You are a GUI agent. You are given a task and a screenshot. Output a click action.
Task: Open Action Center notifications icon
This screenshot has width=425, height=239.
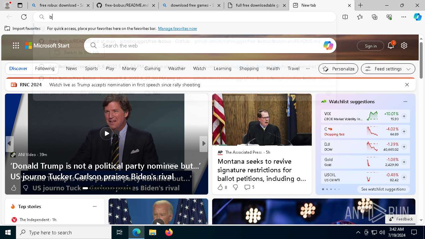pos(414,232)
